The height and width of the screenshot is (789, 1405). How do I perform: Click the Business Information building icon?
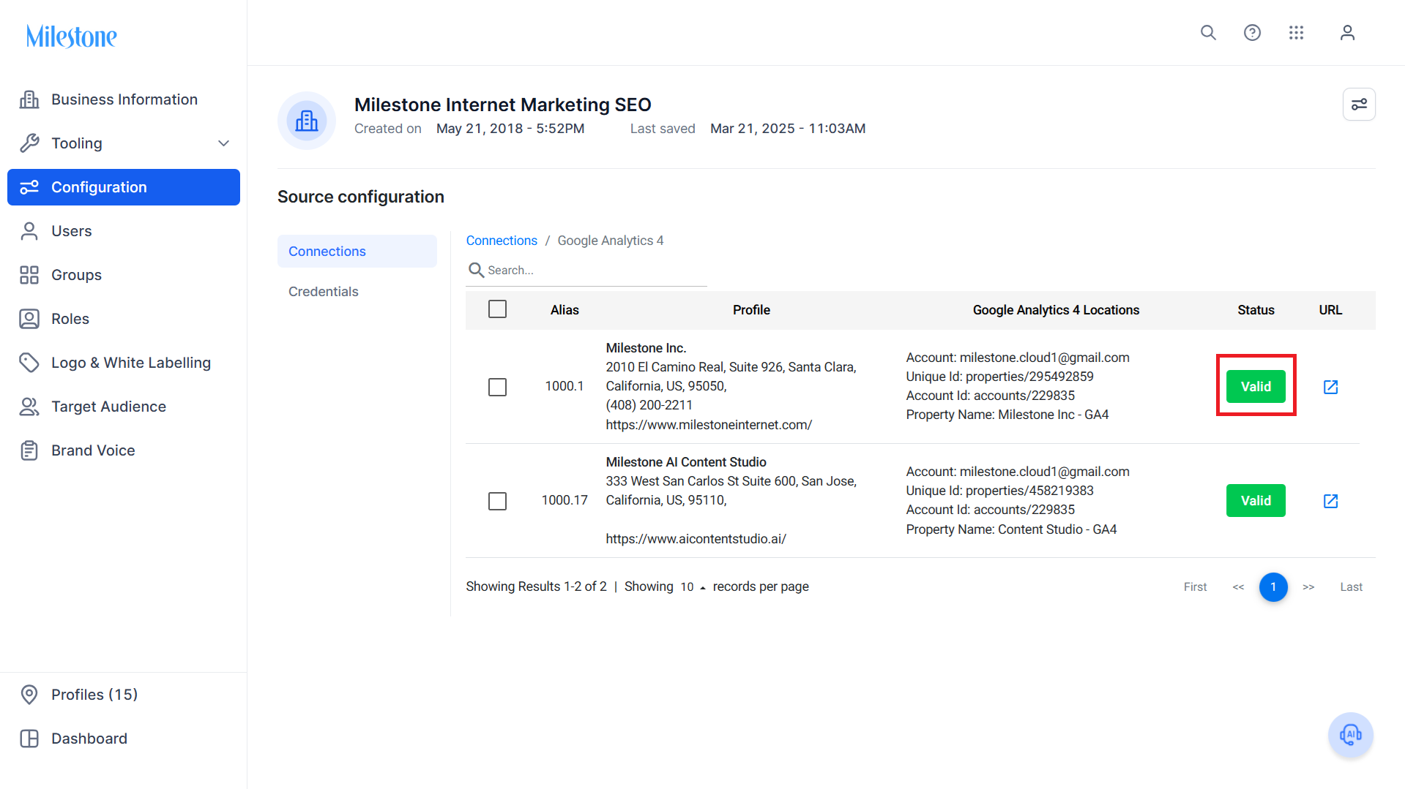pyautogui.click(x=29, y=99)
